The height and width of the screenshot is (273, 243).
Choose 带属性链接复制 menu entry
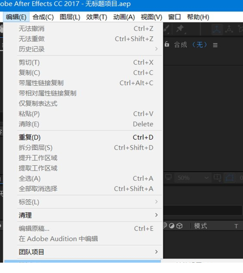[x=83, y=83]
